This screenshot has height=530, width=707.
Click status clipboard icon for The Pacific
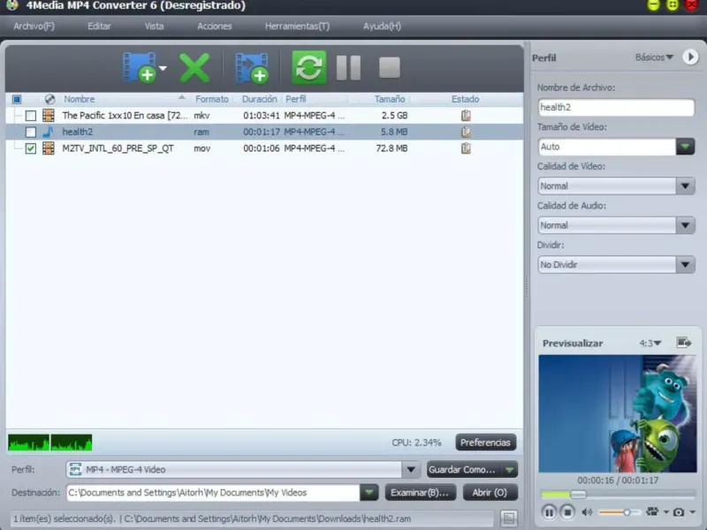466,116
